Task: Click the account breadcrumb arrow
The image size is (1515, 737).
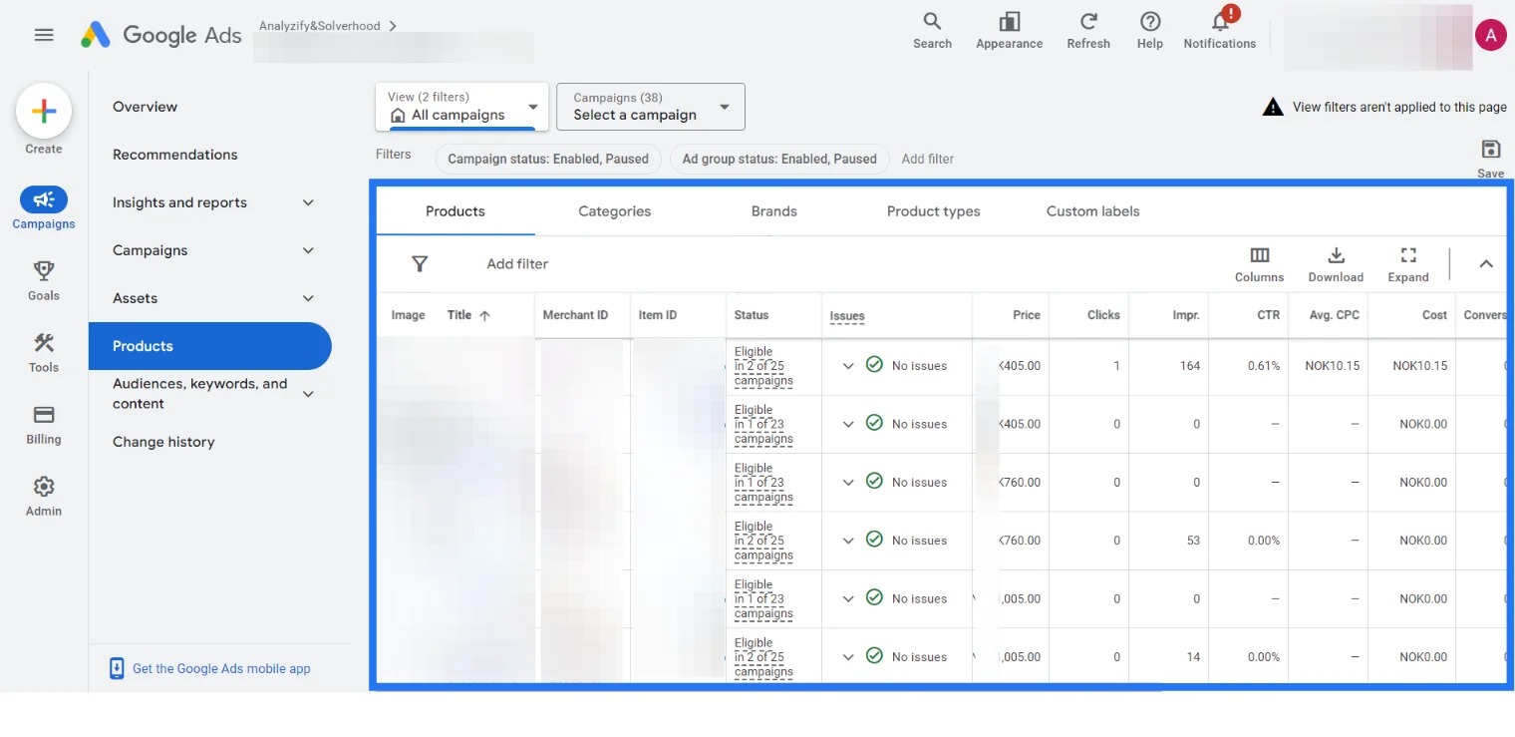Action: [393, 26]
